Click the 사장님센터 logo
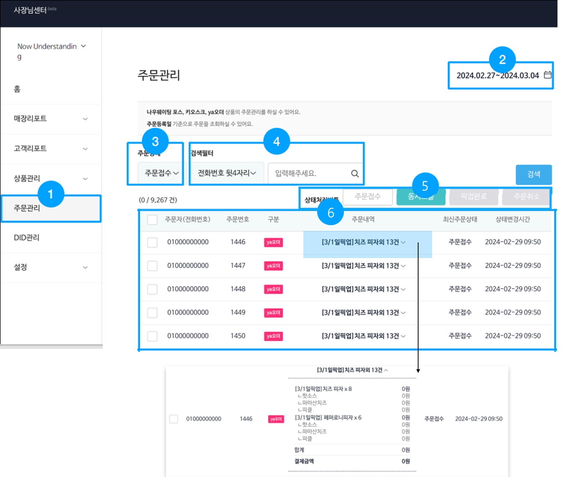Viewport: 562px width, 477px height. point(30,10)
